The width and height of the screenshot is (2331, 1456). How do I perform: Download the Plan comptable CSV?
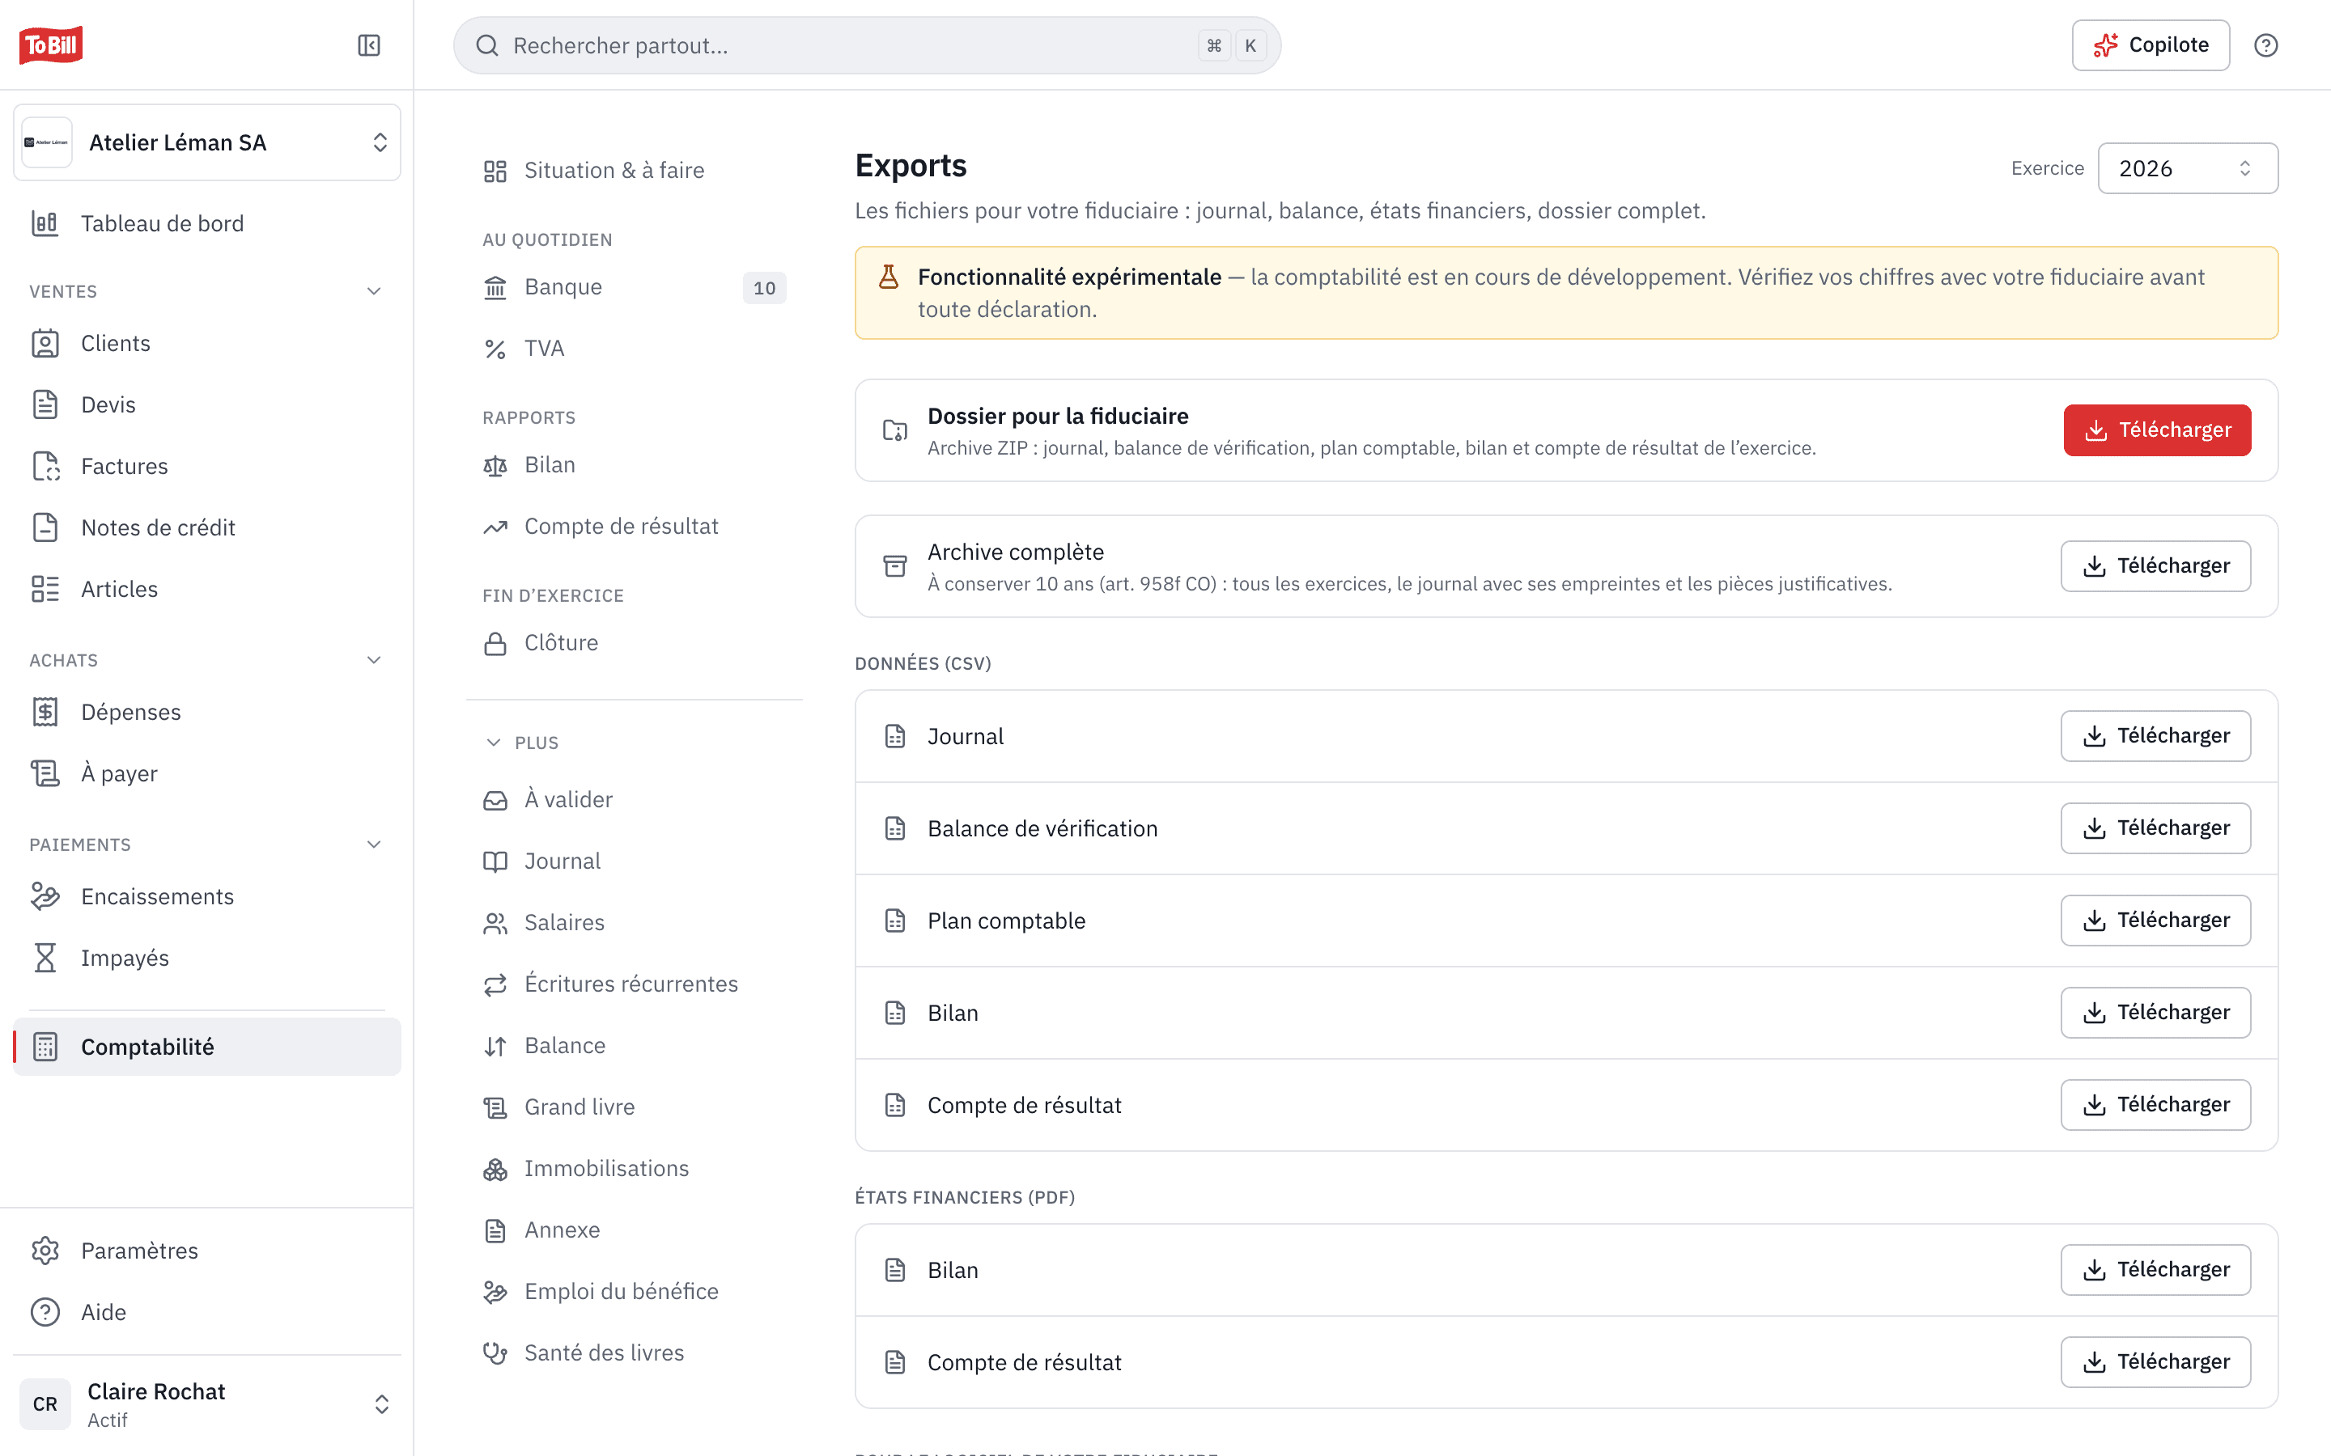point(2155,921)
